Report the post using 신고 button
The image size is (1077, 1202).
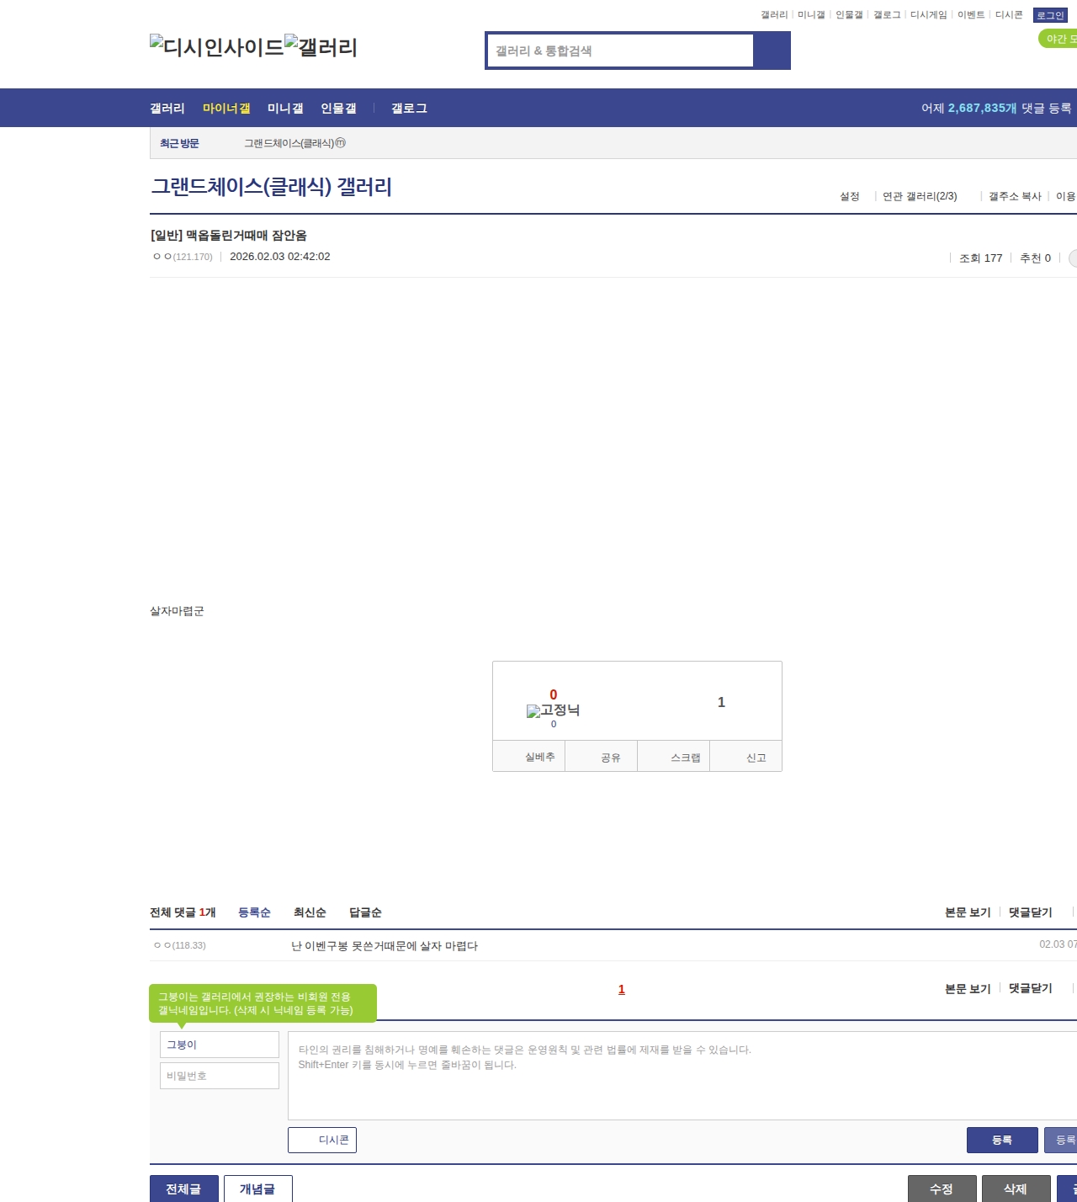[747, 757]
